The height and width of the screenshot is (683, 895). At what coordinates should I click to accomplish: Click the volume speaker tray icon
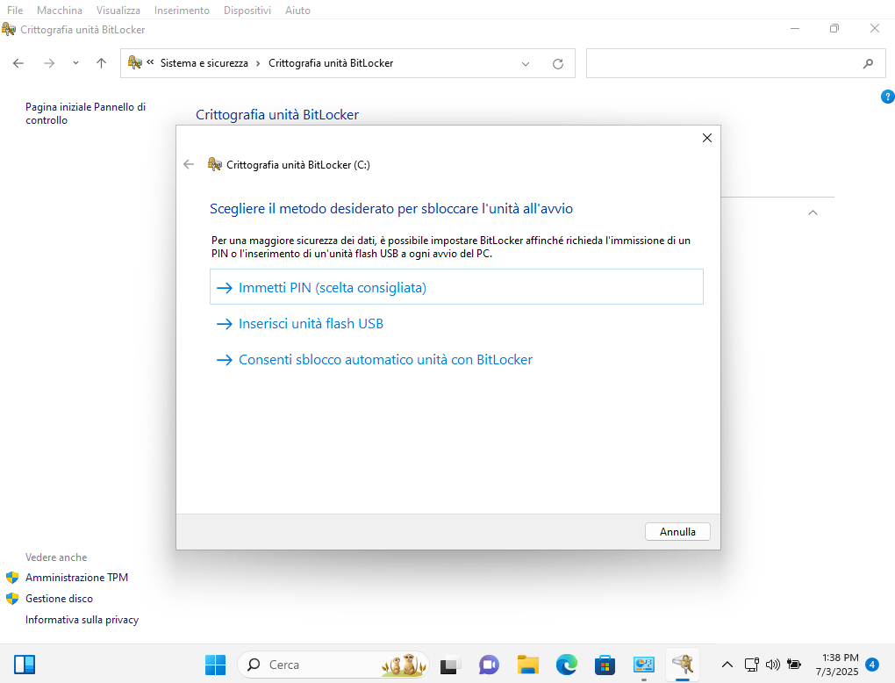(x=773, y=665)
